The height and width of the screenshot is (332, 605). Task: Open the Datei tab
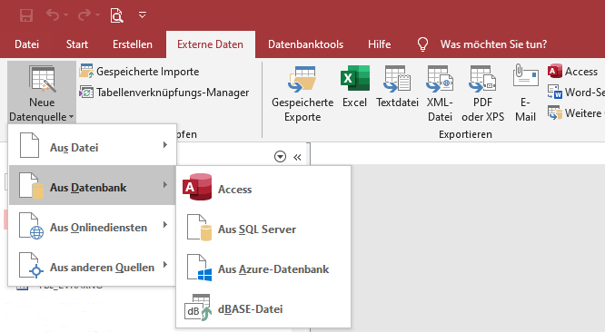point(26,44)
